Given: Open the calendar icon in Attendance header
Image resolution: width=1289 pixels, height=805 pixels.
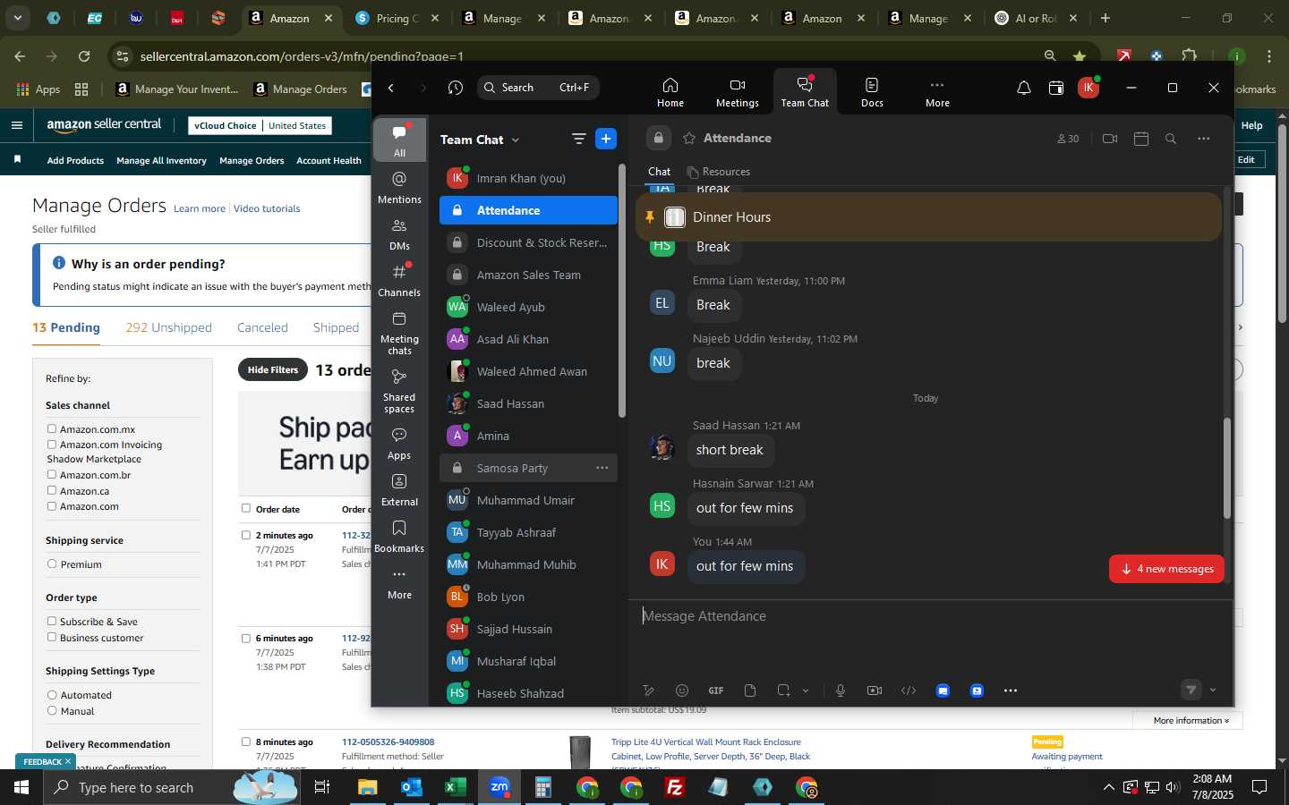Looking at the screenshot, I should [1141, 139].
